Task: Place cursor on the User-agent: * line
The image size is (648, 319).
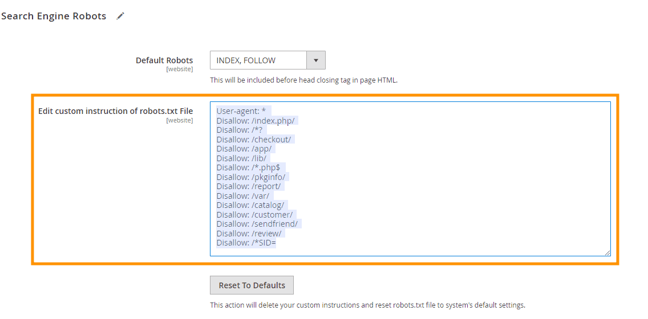Action: pos(244,111)
